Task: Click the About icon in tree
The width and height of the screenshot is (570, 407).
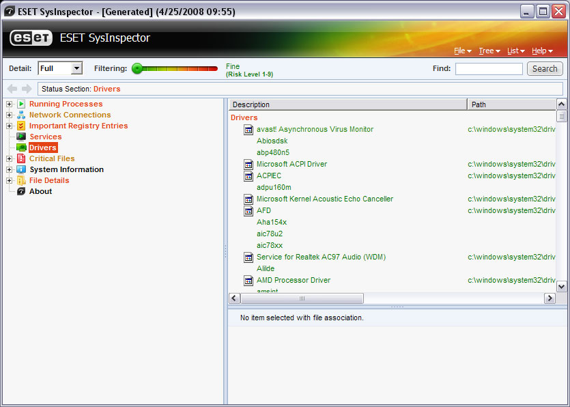Action: [21, 191]
